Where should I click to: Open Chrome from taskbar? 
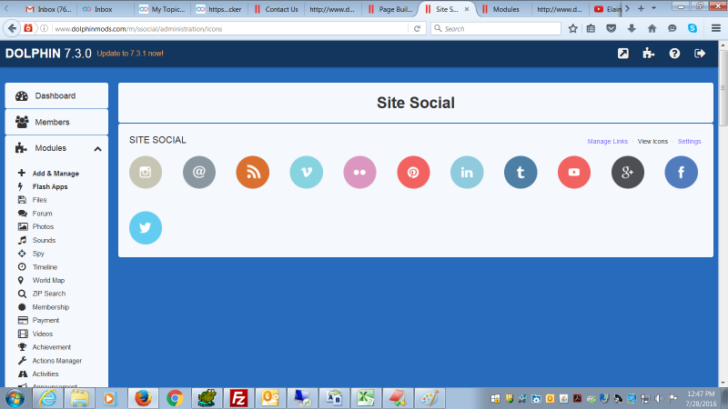pyautogui.click(x=175, y=398)
